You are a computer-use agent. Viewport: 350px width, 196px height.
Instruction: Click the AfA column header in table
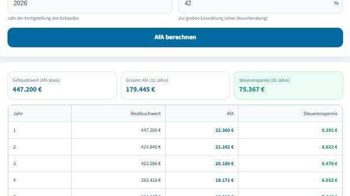coord(230,114)
